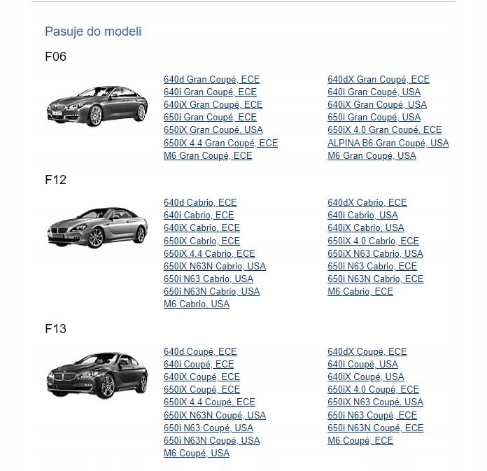
Task: Open the 650iX N63N Cabrio, USA link
Action: [x=215, y=266]
